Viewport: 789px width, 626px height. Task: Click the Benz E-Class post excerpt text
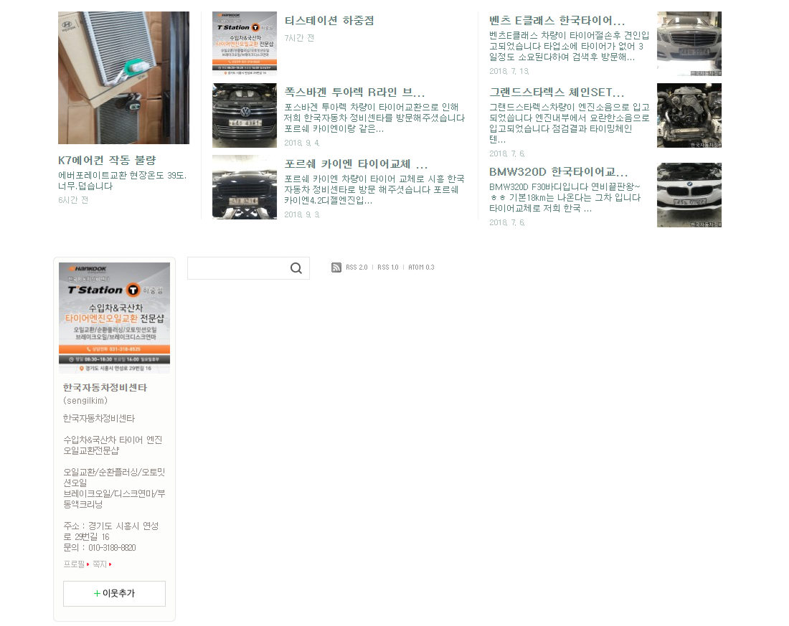pos(569,47)
